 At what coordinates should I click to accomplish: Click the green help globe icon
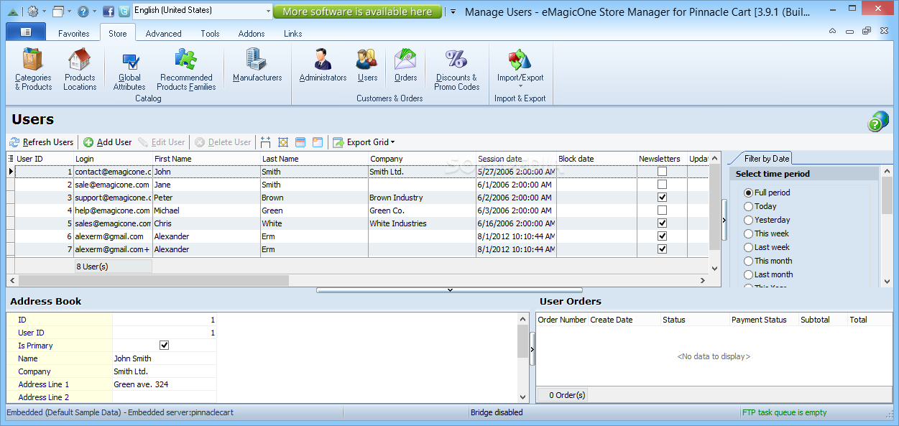tap(878, 121)
